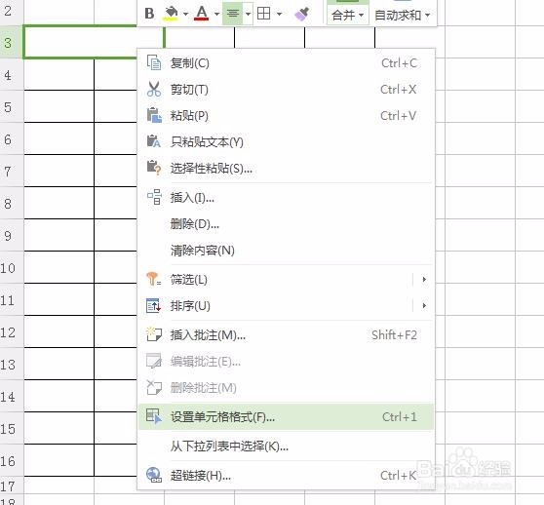Open the 合并 dropdown arrow
The height and width of the screenshot is (505, 544).
pos(361,15)
